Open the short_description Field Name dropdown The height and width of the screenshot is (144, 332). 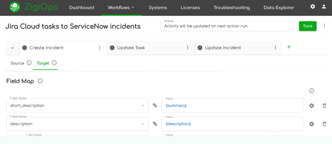[77, 106]
